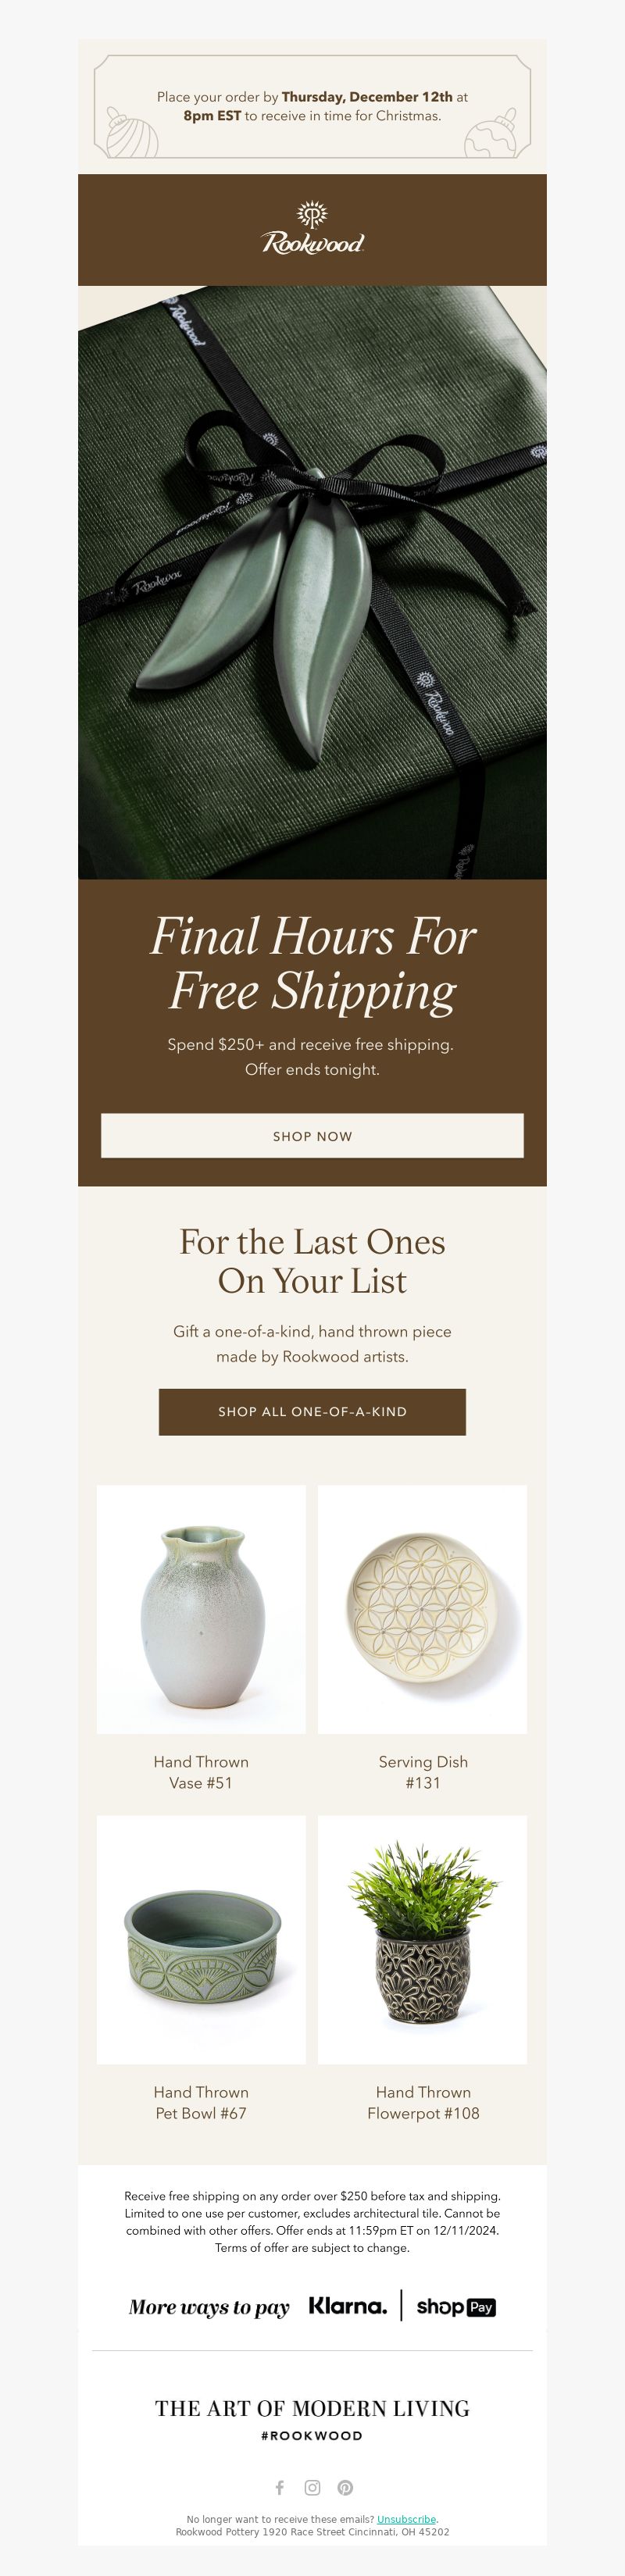The height and width of the screenshot is (2576, 625).
Task: Click the Klarna payment logo
Action: click(x=348, y=2305)
